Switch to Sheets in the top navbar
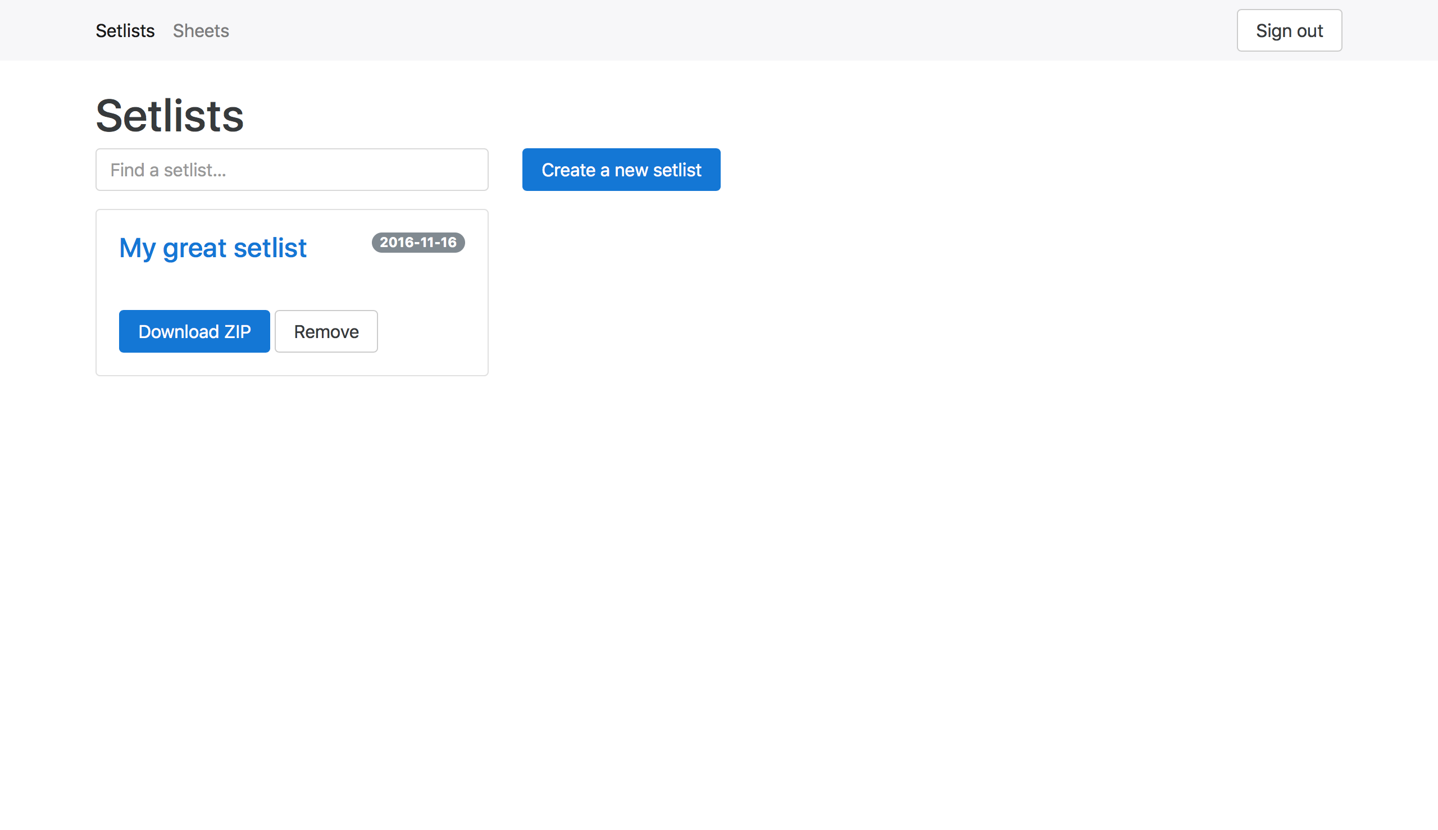The image size is (1438, 830). tap(201, 31)
